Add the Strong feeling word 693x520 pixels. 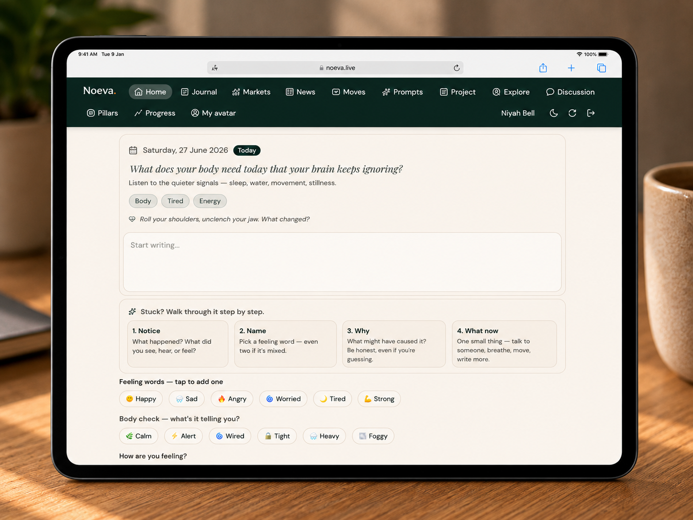coord(379,399)
